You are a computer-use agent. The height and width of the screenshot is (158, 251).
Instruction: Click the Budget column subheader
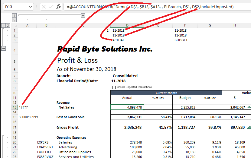185,98
